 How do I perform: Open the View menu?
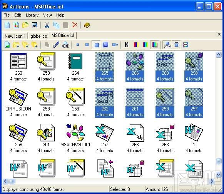pos(47,15)
